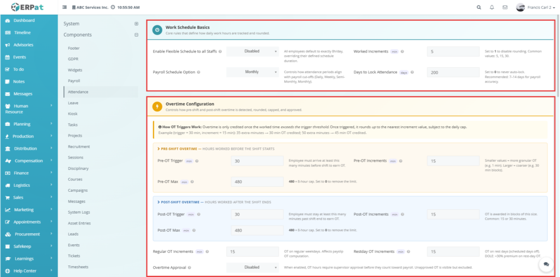Click the ERPat logo
Image resolution: width=560 pixels, height=277 pixels.
[x=28, y=7]
